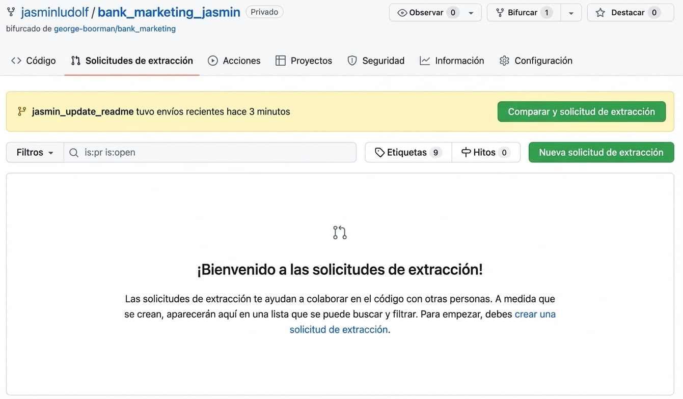The height and width of the screenshot is (399, 683).
Task: Click the eye icon in Observar
Action: point(402,13)
